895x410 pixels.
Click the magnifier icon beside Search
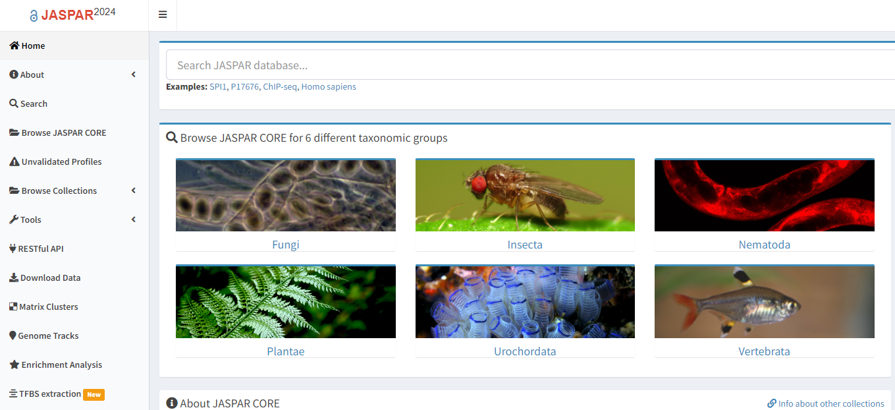click(x=14, y=103)
